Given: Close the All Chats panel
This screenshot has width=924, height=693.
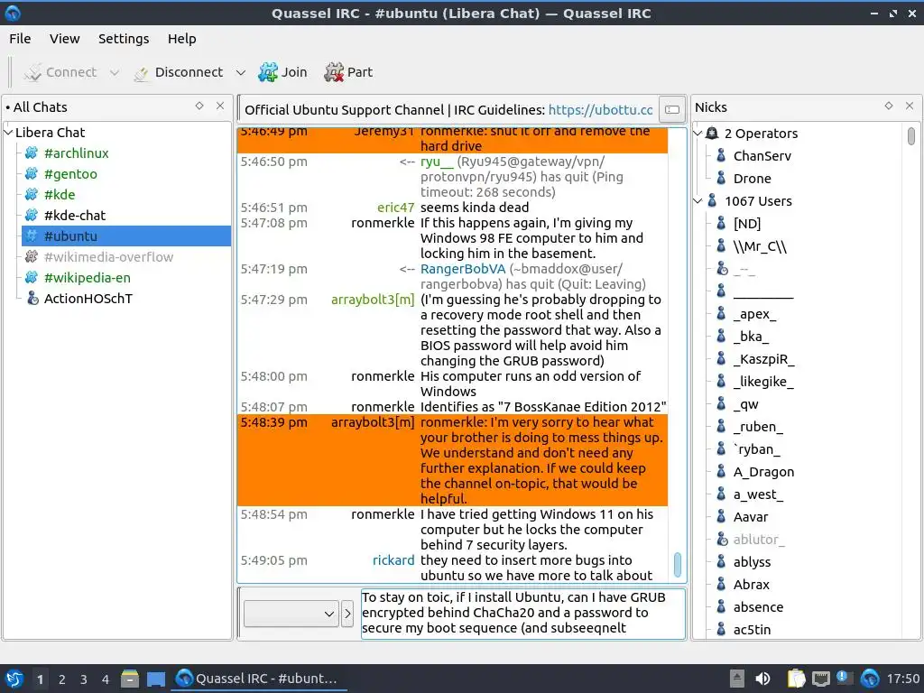Looking at the screenshot, I should (220, 106).
